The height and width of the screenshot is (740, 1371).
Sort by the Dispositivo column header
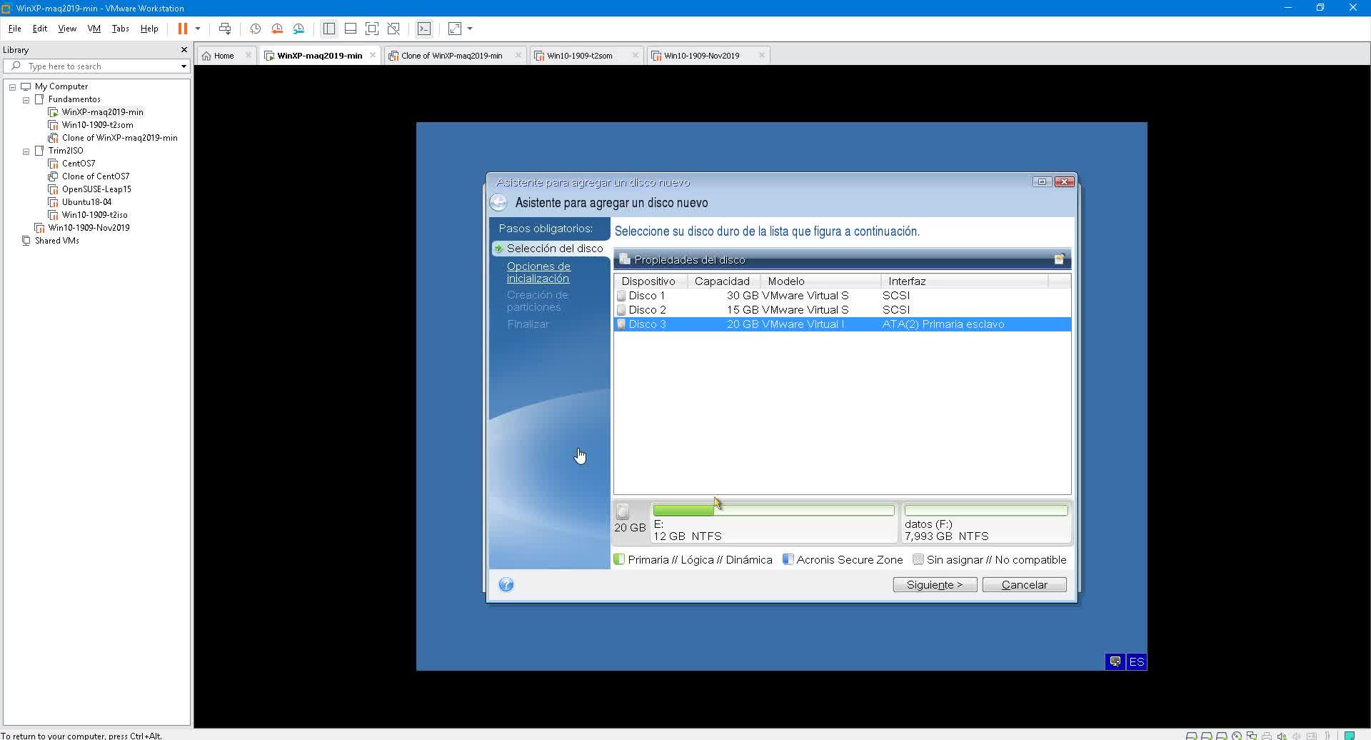651,281
